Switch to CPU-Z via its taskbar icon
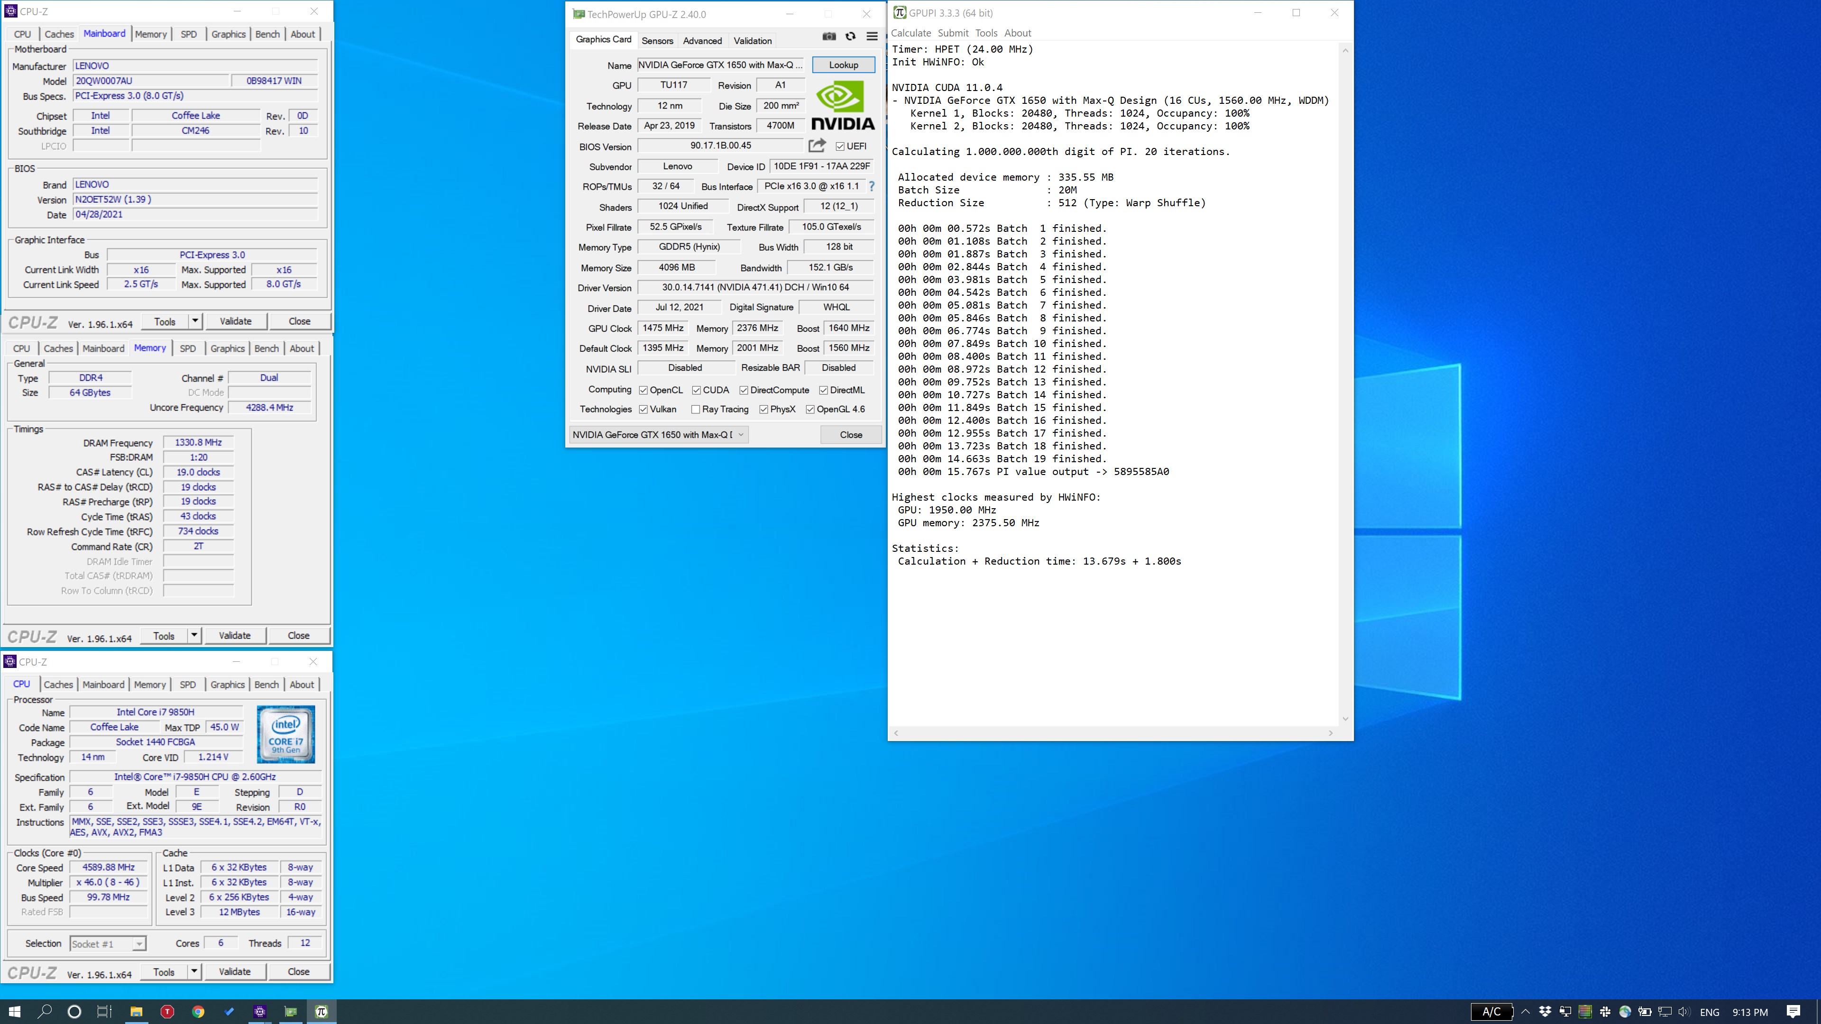 260,1011
